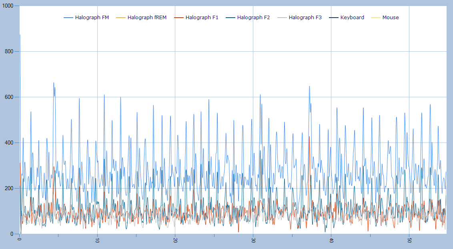Click the y-axis label 200

9,188
